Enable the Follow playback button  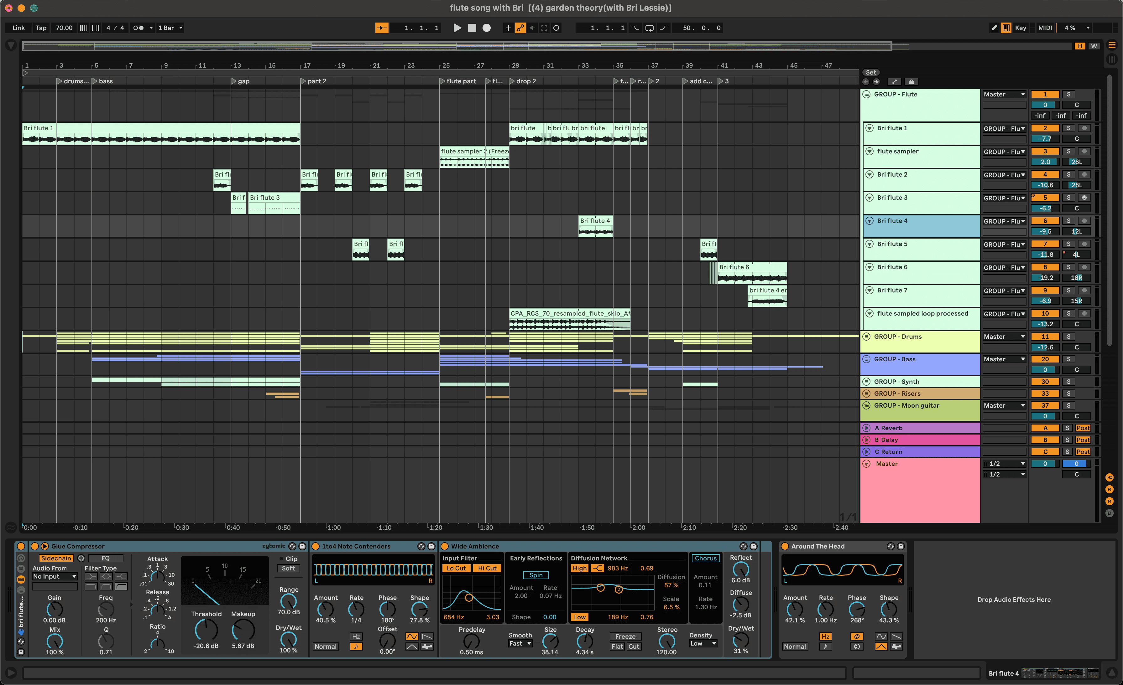click(381, 28)
